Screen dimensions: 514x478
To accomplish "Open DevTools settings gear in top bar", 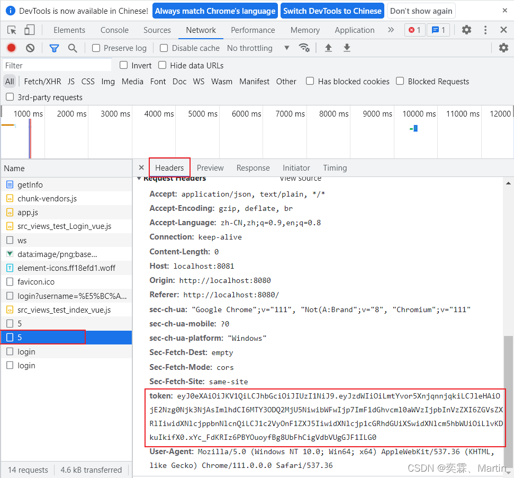I will [x=466, y=30].
